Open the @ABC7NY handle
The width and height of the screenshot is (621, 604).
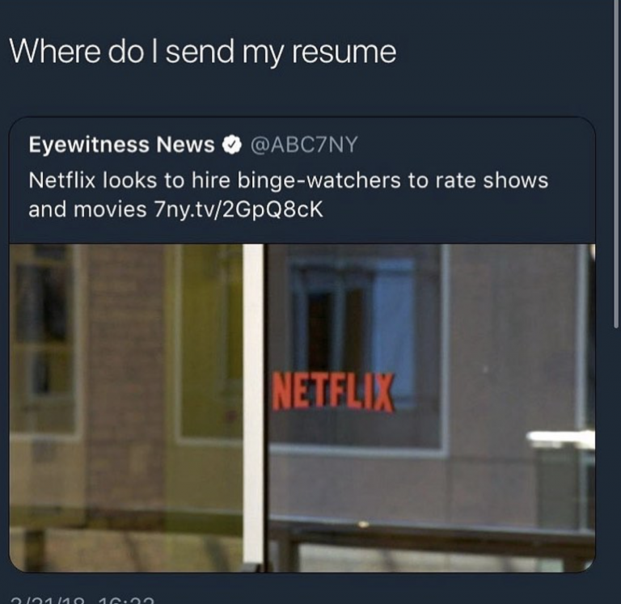click(x=304, y=145)
